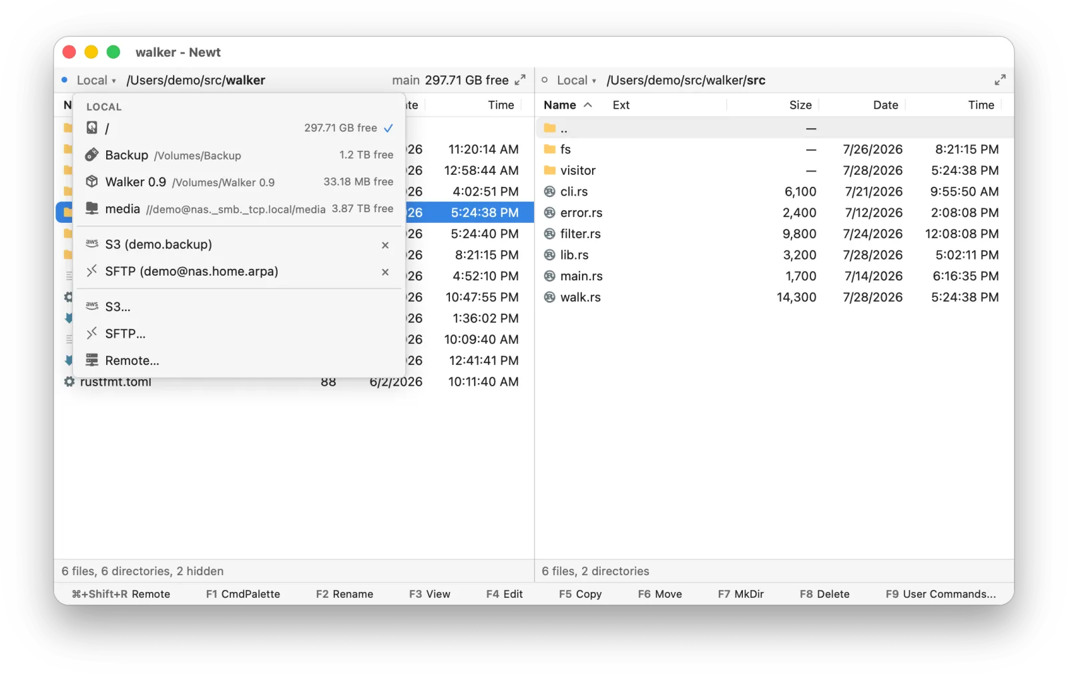Click the Size column header in right pane
1068x676 pixels.
(800, 105)
